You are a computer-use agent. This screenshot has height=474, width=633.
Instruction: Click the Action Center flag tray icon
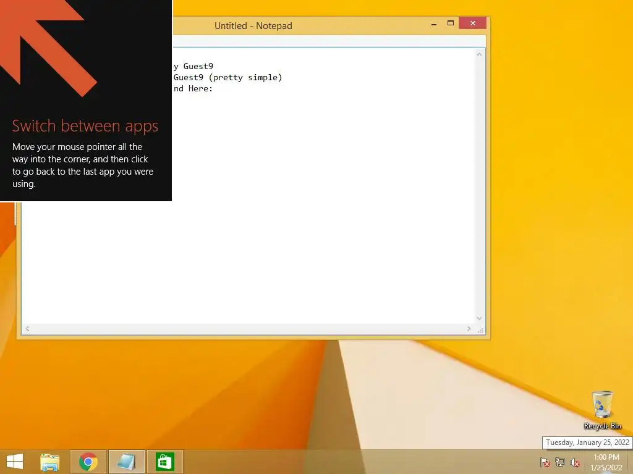pos(545,462)
